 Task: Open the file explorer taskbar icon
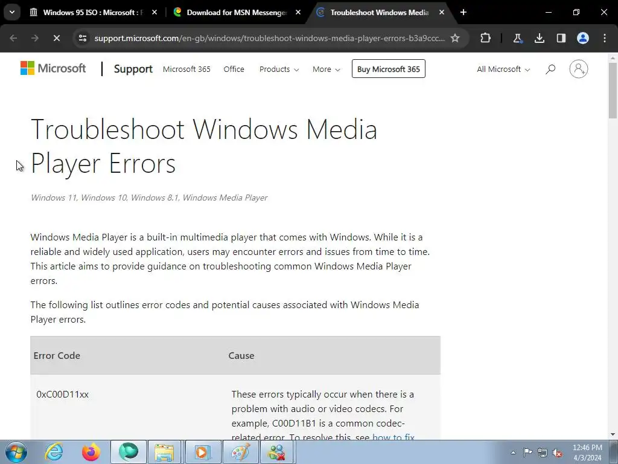164,452
